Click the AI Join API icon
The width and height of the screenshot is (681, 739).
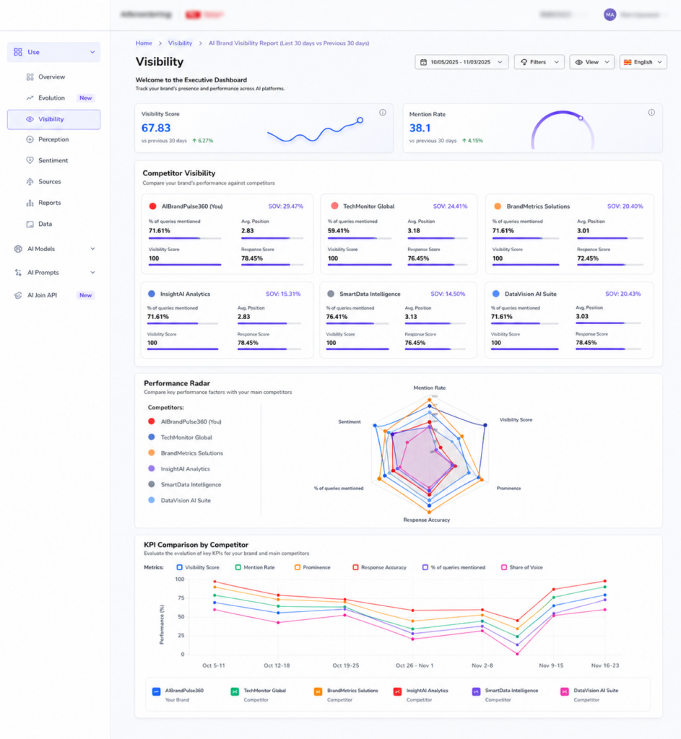[18, 295]
